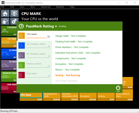Open the settings gears icon
The image size is (139, 113).
point(14,21)
